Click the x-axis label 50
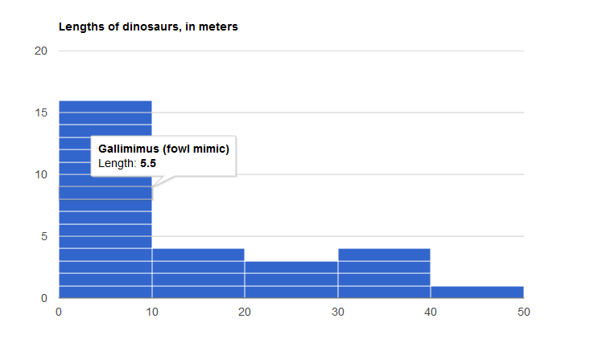 coord(524,312)
